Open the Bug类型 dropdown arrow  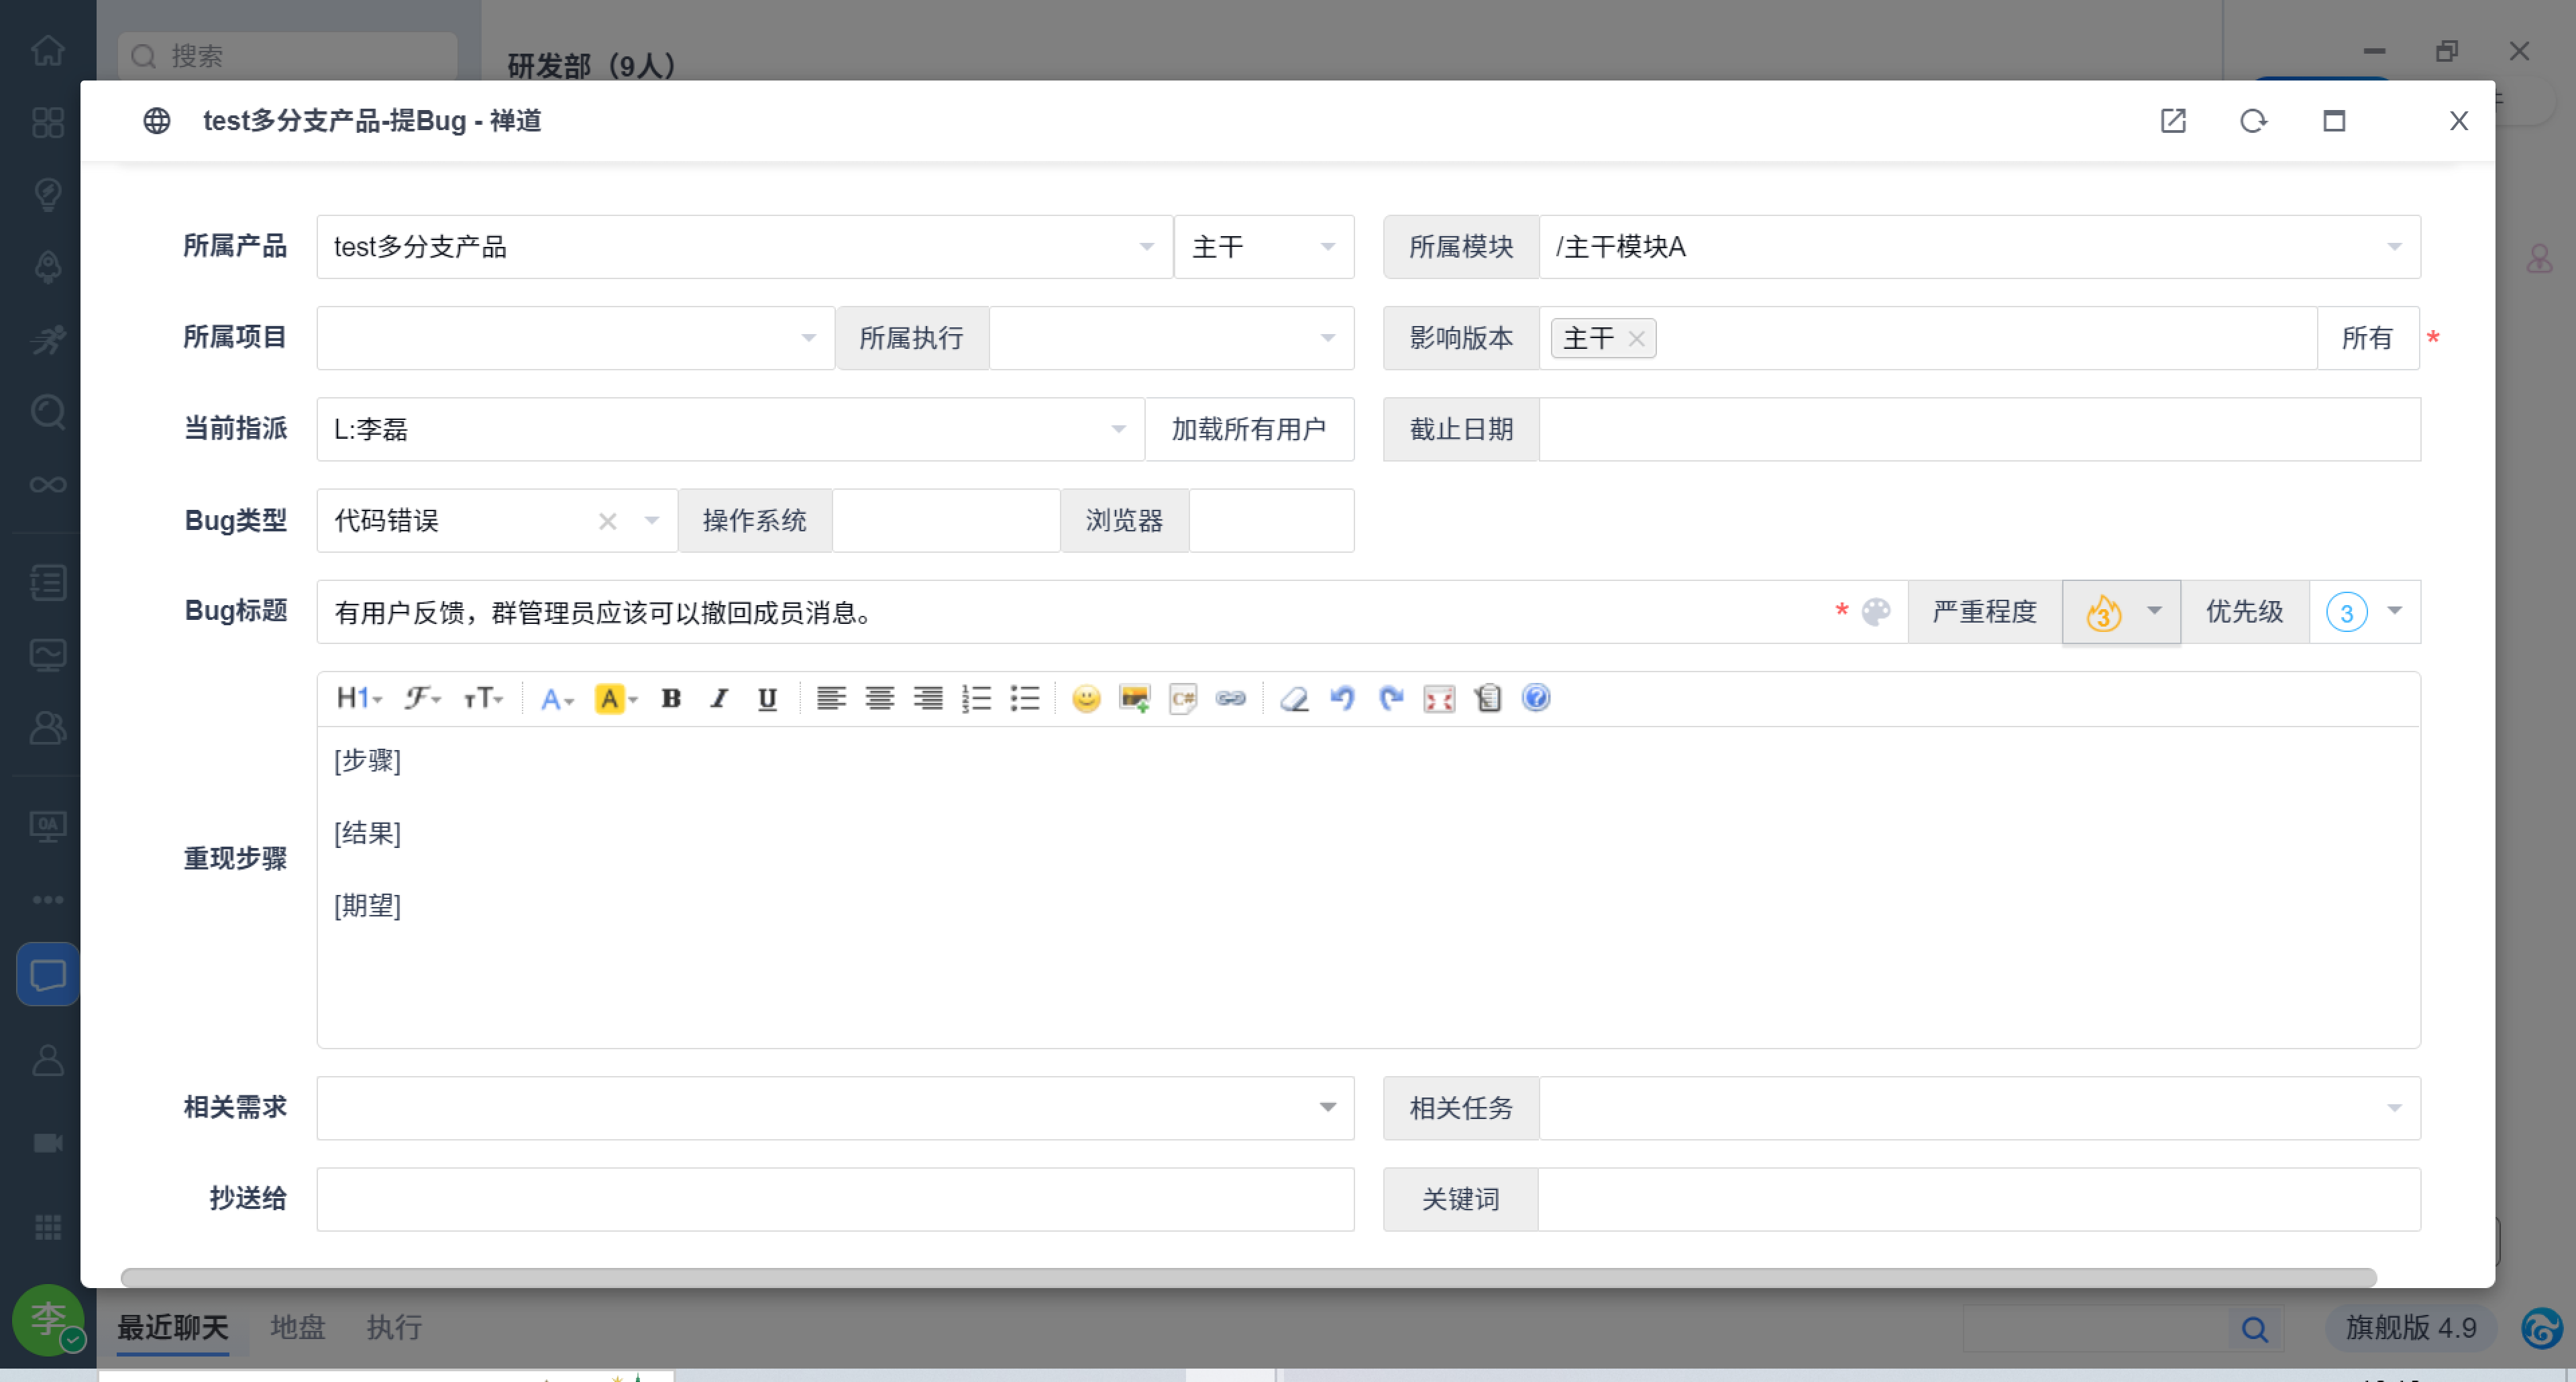[652, 521]
